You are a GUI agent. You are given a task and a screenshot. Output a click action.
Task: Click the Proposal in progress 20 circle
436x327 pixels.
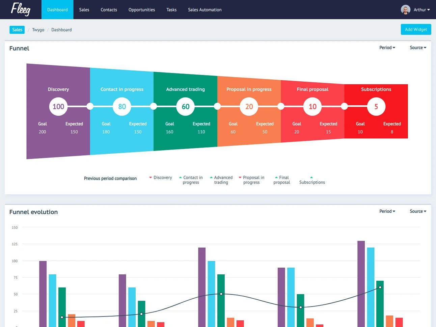(x=249, y=107)
